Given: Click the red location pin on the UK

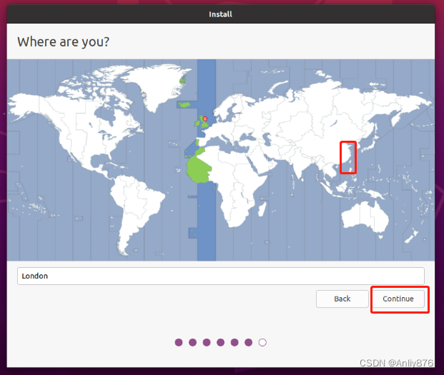Looking at the screenshot, I should click(x=205, y=119).
